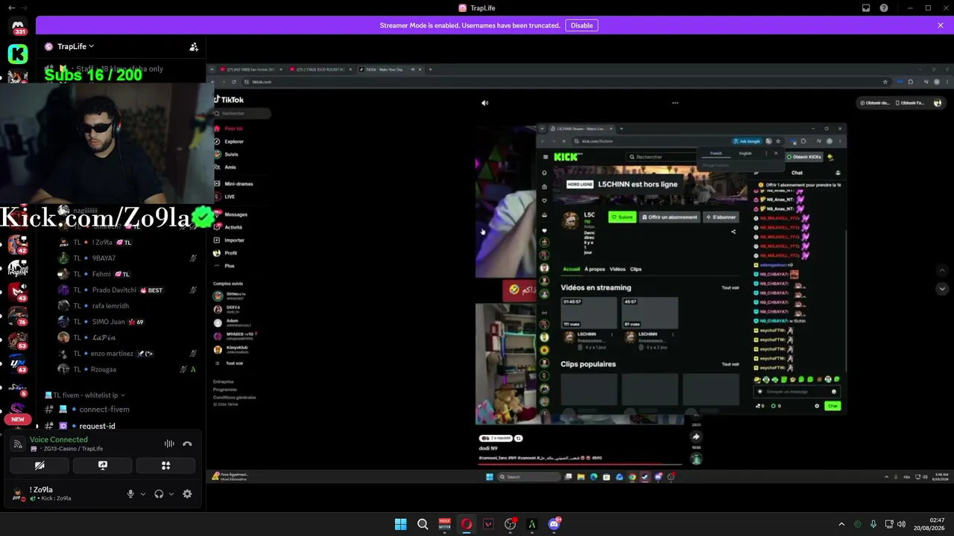Disable Streamer Mode from the banner
This screenshot has width=954, height=536.
[x=581, y=25]
